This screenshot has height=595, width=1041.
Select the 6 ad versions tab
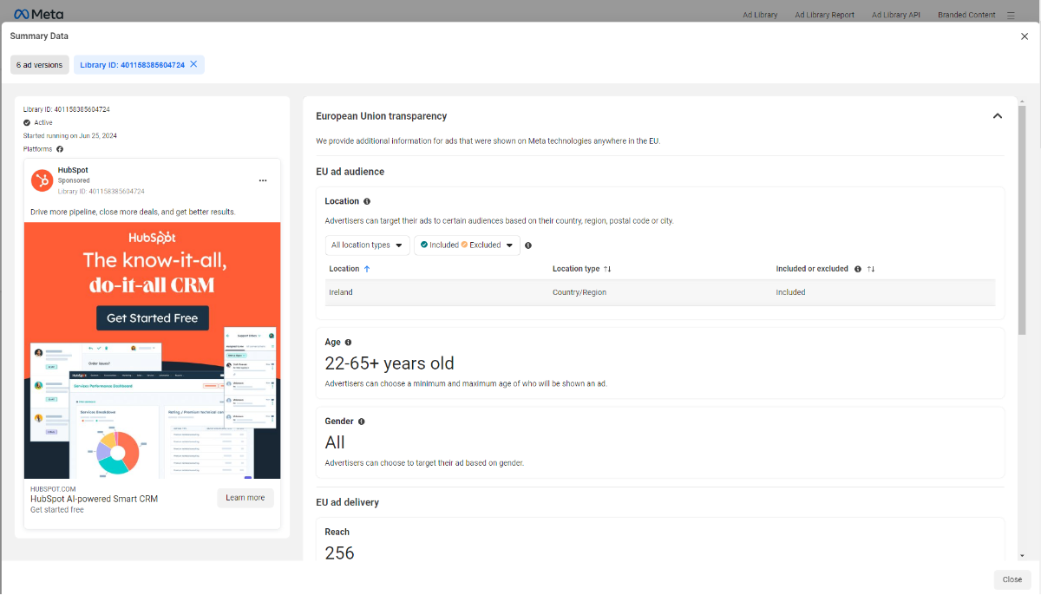[40, 65]
